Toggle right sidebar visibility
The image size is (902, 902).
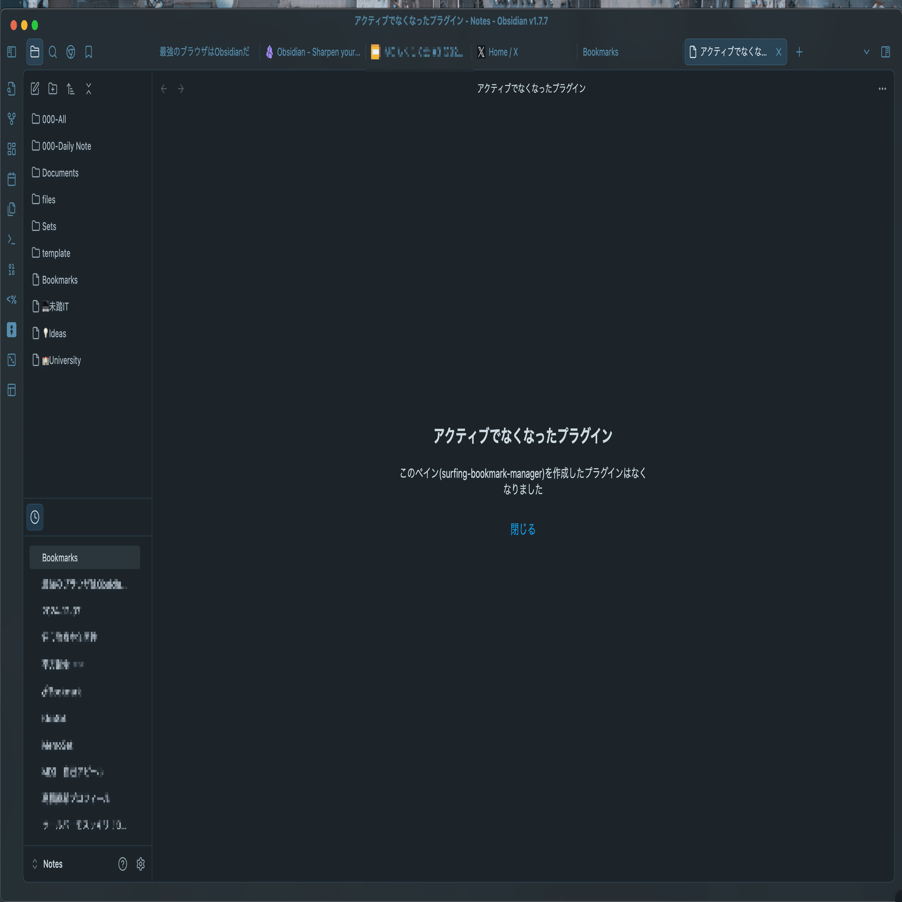tap(885, 52)
